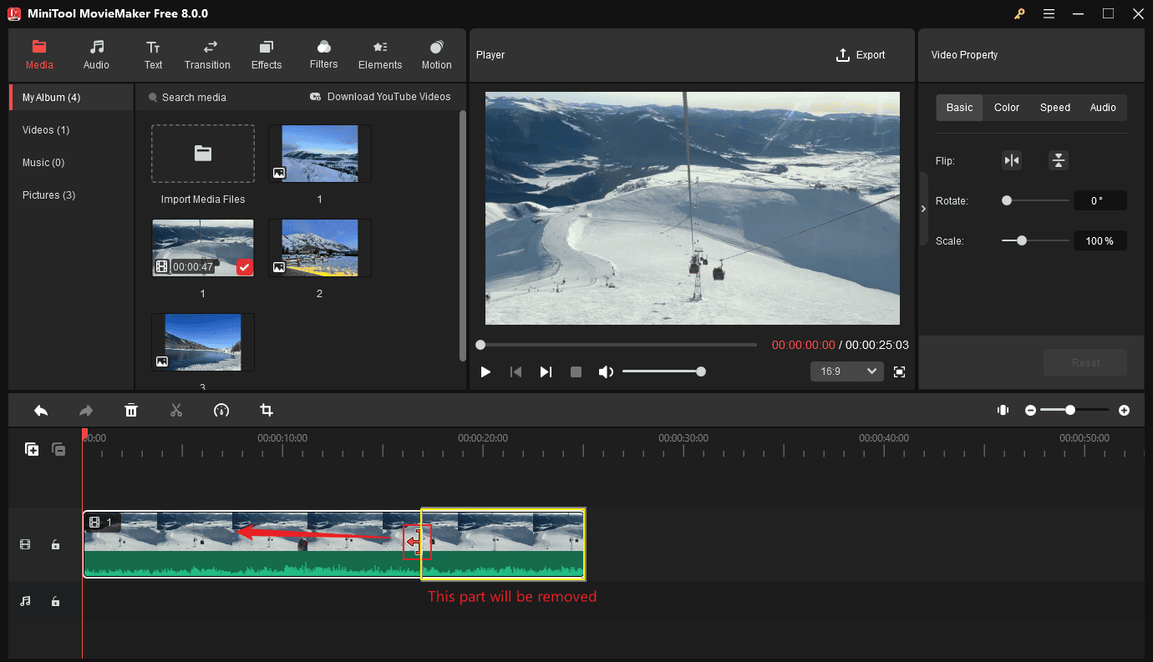This screenshot has height=662, width=1153.
Task: Click the remove track icon
Action: coord(58,449)
